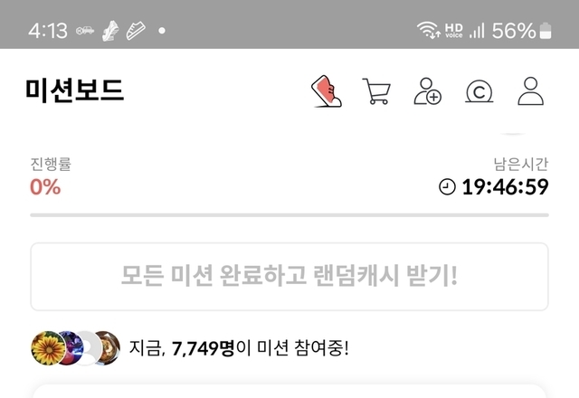Tap the car key notification icon

(85, 31)
